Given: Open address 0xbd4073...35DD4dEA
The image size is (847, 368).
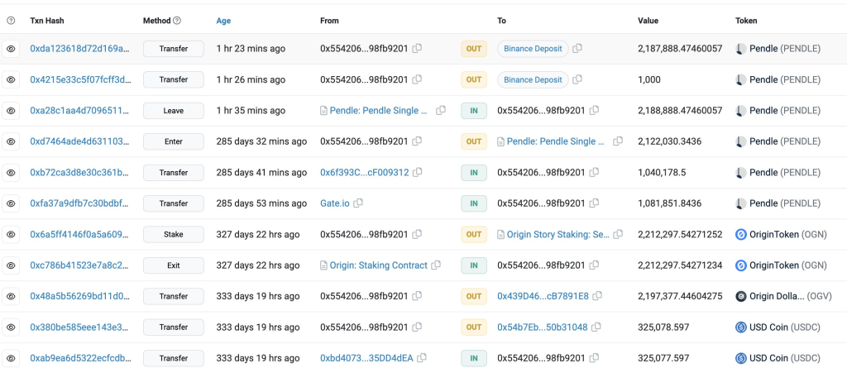Looking at the screenshot, I should point(366,358).
